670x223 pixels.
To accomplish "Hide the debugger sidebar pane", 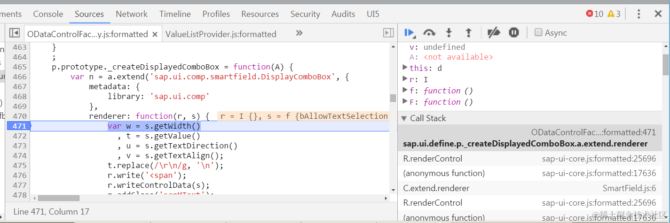I will [x=388, y=33].
